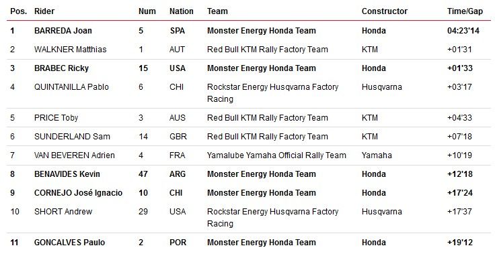The width and height of the screenshot is (495, 260).
Task: Select rider SUNDERLAND Sam
Action: point(72,137)
